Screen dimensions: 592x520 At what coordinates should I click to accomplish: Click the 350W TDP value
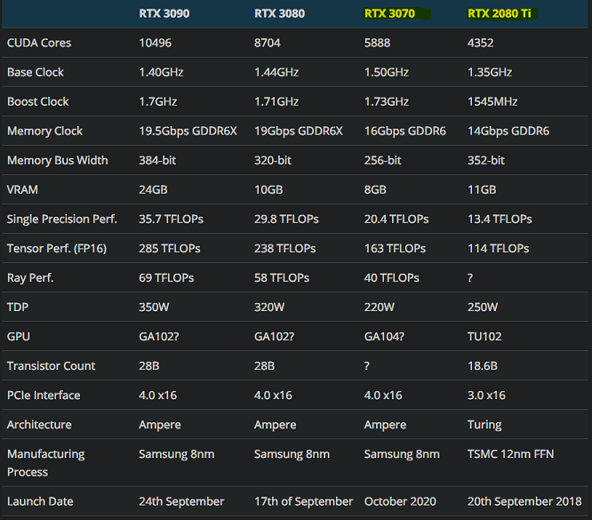coord(154,307)
